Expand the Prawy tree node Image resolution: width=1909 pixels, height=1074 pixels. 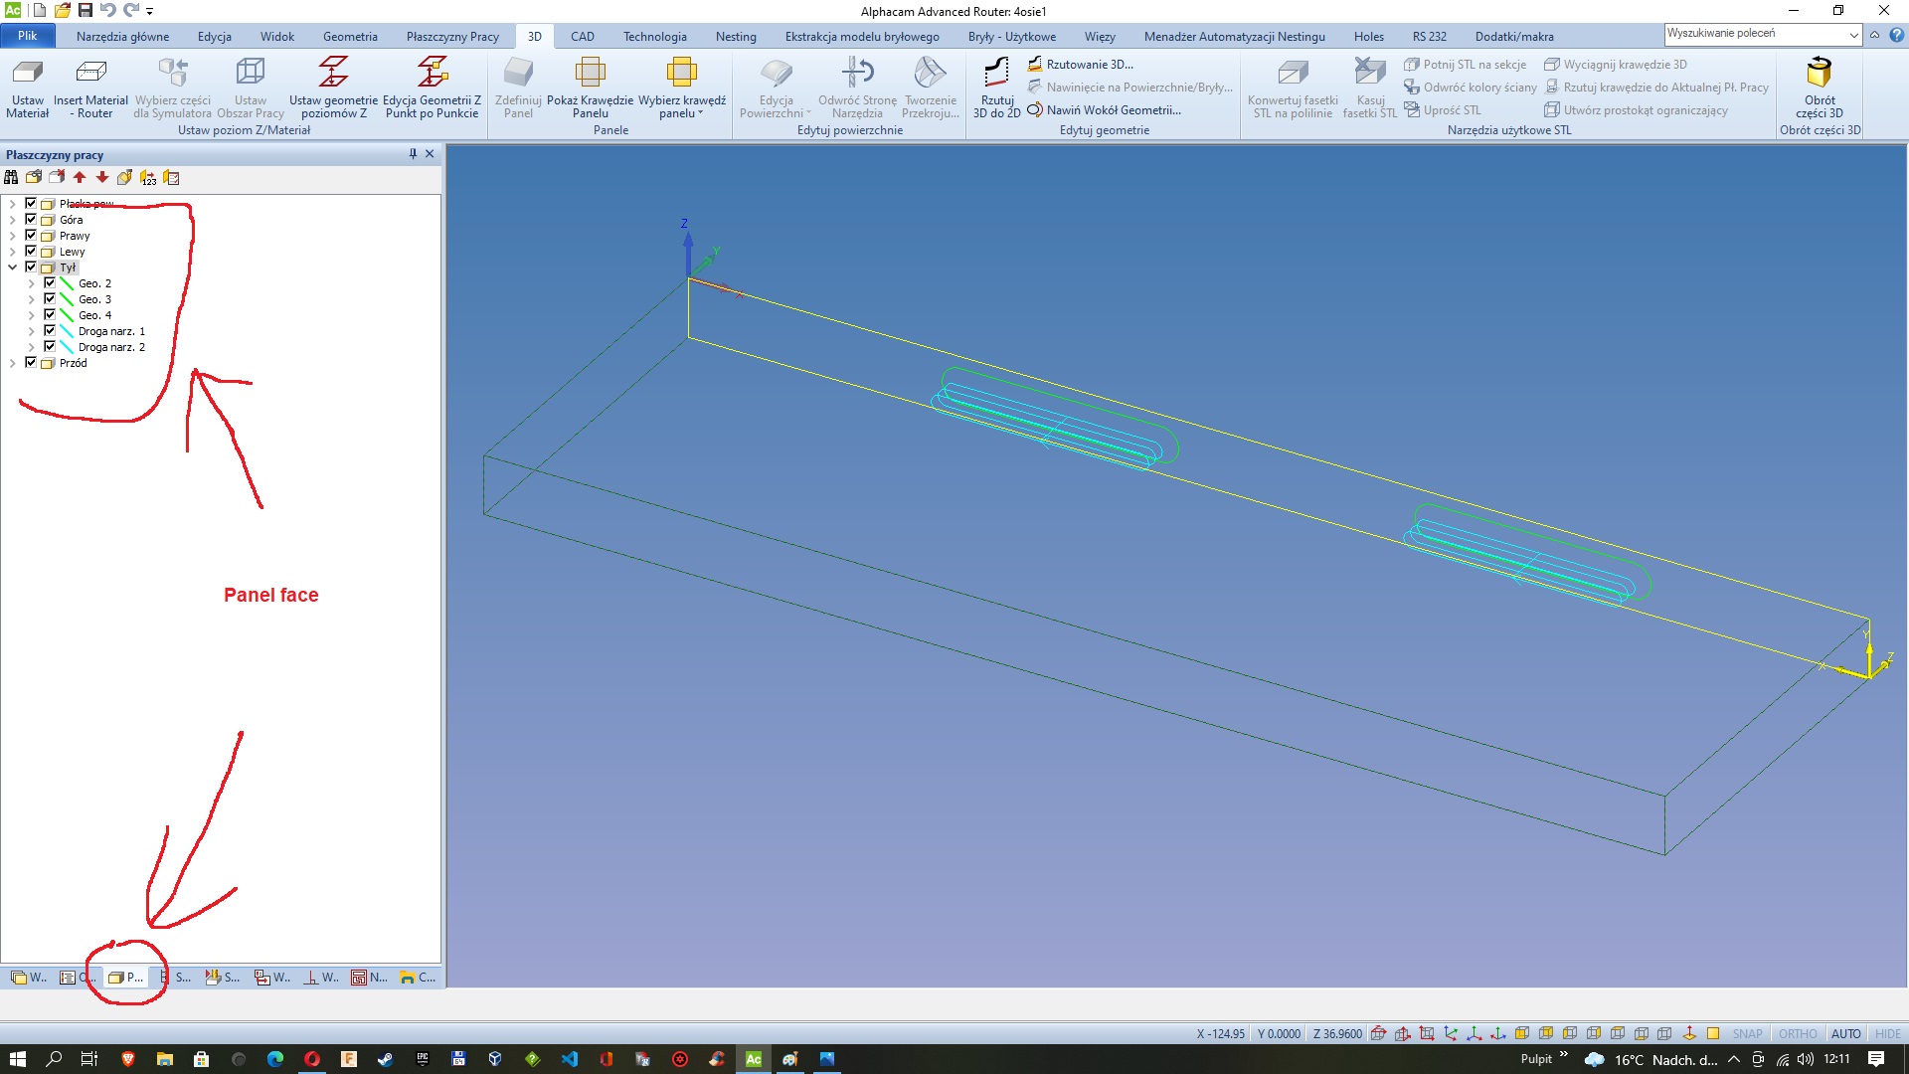pos(12,236)
